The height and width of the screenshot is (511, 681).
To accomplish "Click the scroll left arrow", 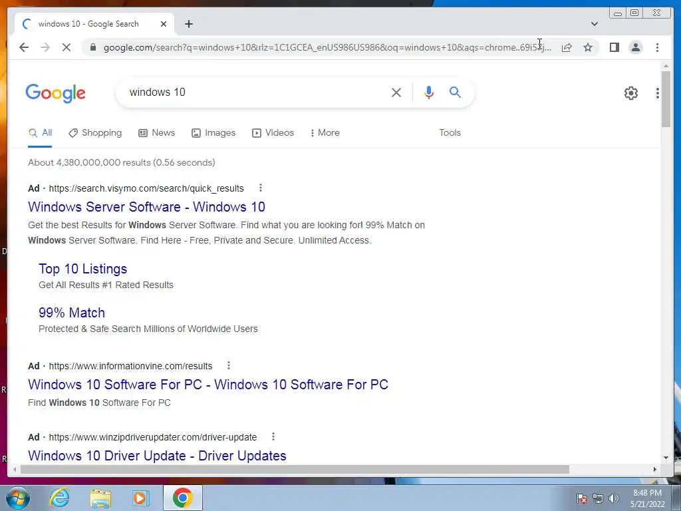I will (15, 469).
